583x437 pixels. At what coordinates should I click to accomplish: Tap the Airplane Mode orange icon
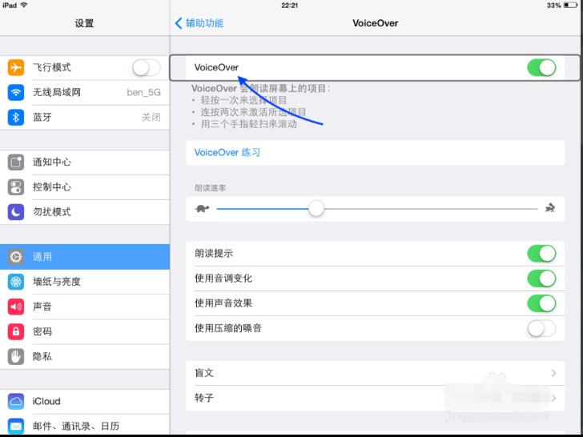click(16, 67)
